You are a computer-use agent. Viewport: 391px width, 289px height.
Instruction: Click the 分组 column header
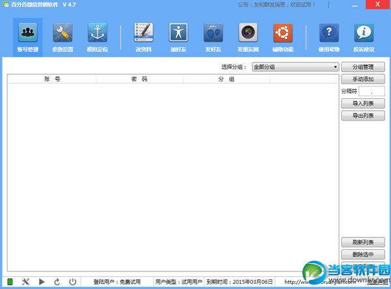(226, 79)
